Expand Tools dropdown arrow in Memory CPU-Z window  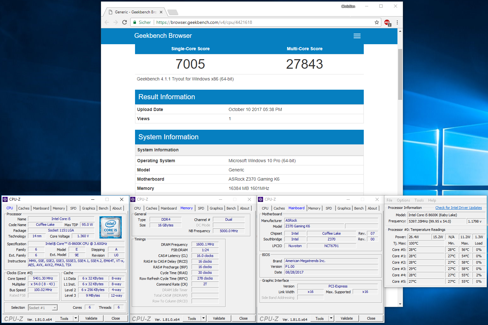(203, 318)
